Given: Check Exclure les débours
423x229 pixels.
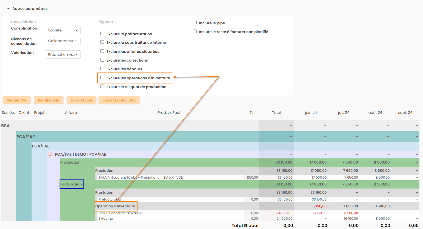Looking at the screenshot, I should pyautogui.click(x=102, y=69).
